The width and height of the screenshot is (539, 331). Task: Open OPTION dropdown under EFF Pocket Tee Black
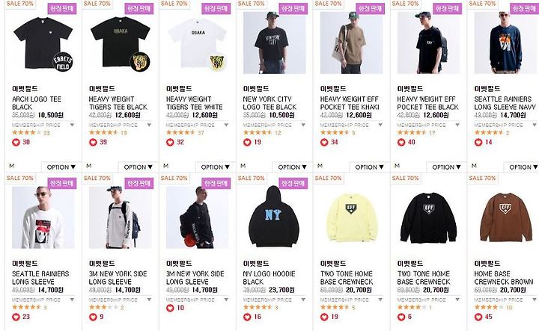pos(446,167)
